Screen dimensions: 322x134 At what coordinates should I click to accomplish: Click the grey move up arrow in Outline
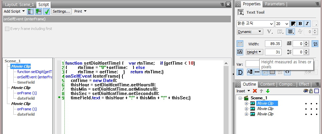[x=261, y=91]
